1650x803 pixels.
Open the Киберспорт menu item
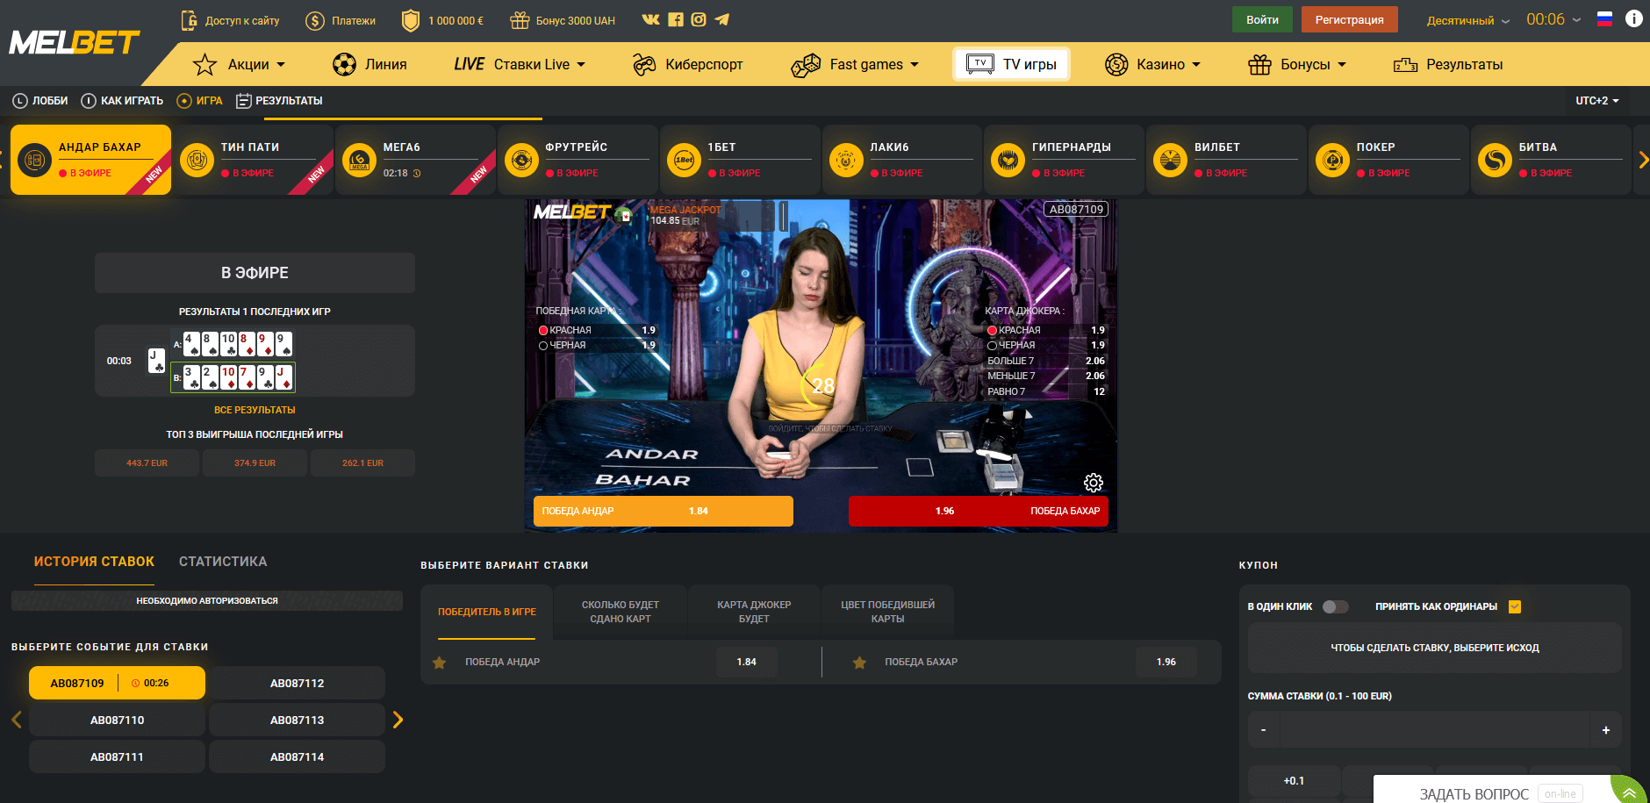point(687,64)
